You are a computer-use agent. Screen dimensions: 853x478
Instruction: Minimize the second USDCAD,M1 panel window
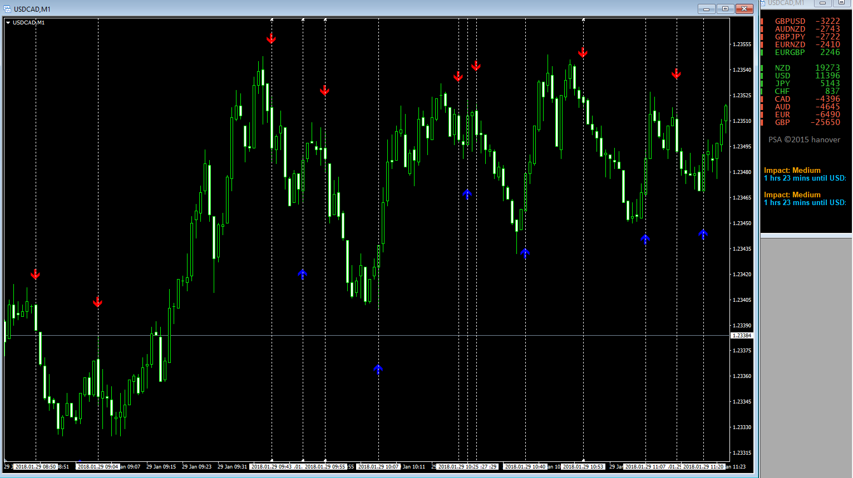(x=822, y=3)
